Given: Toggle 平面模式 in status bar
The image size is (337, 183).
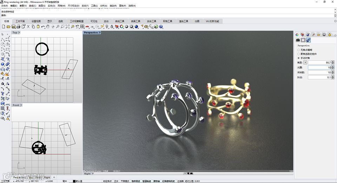Looking at the screenshot, I should pos(125,181).
